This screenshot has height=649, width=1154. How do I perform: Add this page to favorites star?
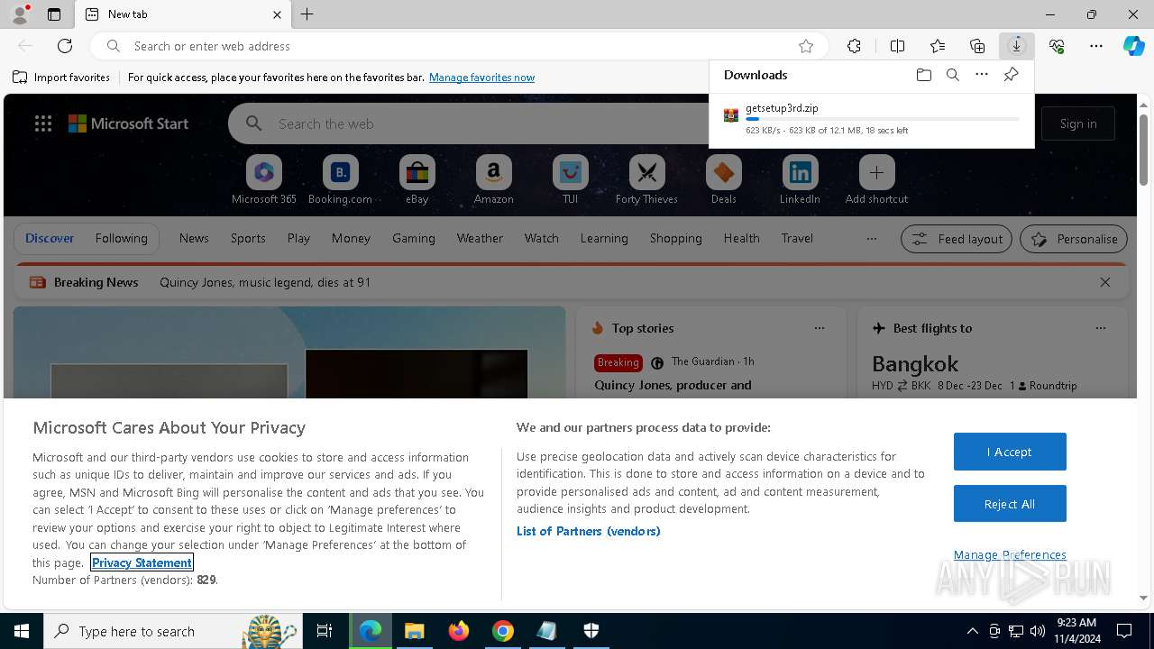click(806, 46)
